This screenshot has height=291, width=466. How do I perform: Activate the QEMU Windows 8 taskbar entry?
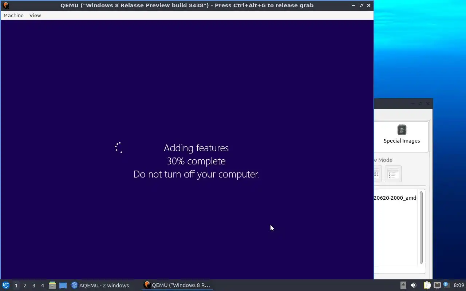[177, 285]
